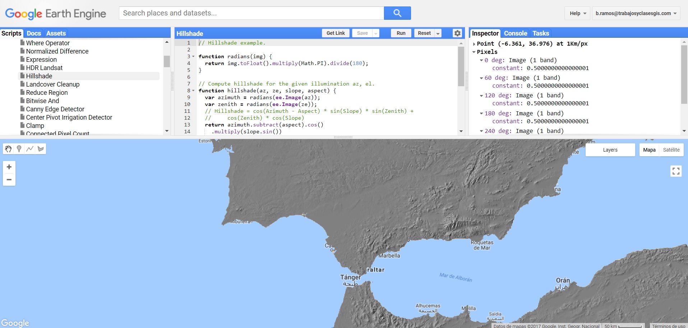Select the hand pan tool

pyautogui.click(x=8, y=149)
